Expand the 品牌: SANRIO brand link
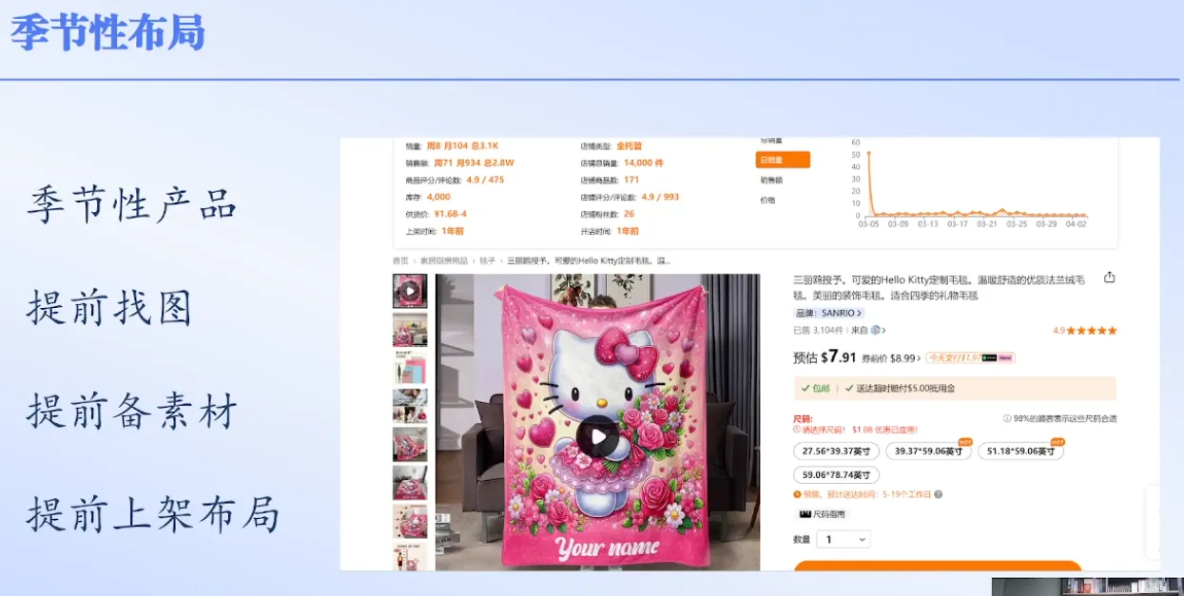The image size is (1184, 596). 828,313
